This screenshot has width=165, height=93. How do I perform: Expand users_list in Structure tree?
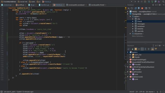pos(130,55)
